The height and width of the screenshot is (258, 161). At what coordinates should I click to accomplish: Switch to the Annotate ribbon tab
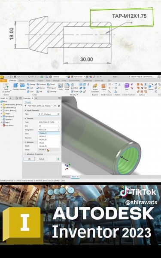click(31, 81)
